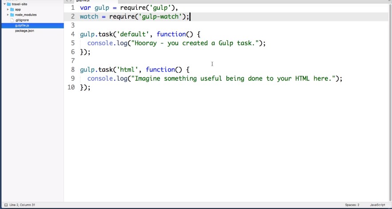The height and width of the screenshot is (209, 392).
Task: Click the console.log on line 5
Action: 105,43
